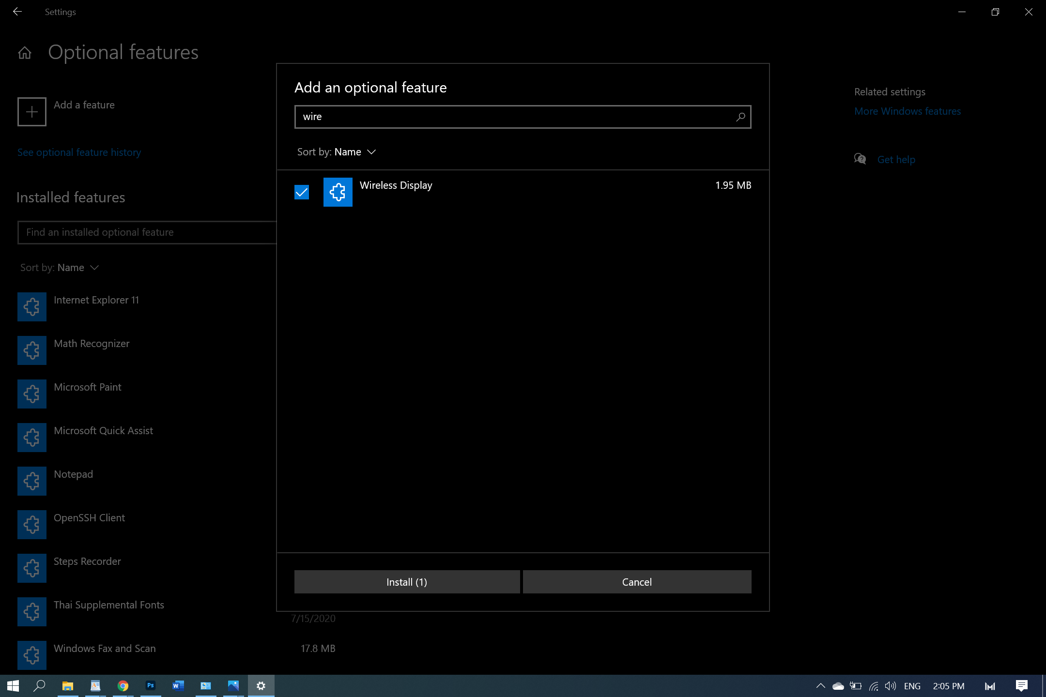The width and height of the screenshot is (1046, 697).
Task: Click the back arrow in Settings
Action: click(17, 12)
